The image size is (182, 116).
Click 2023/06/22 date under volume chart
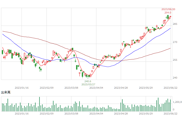point(171,114)
